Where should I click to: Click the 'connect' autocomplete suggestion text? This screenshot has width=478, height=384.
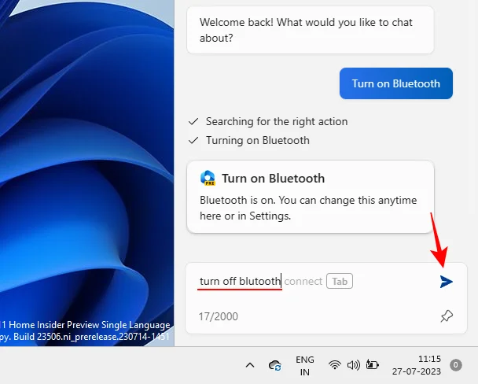point(303,281)
